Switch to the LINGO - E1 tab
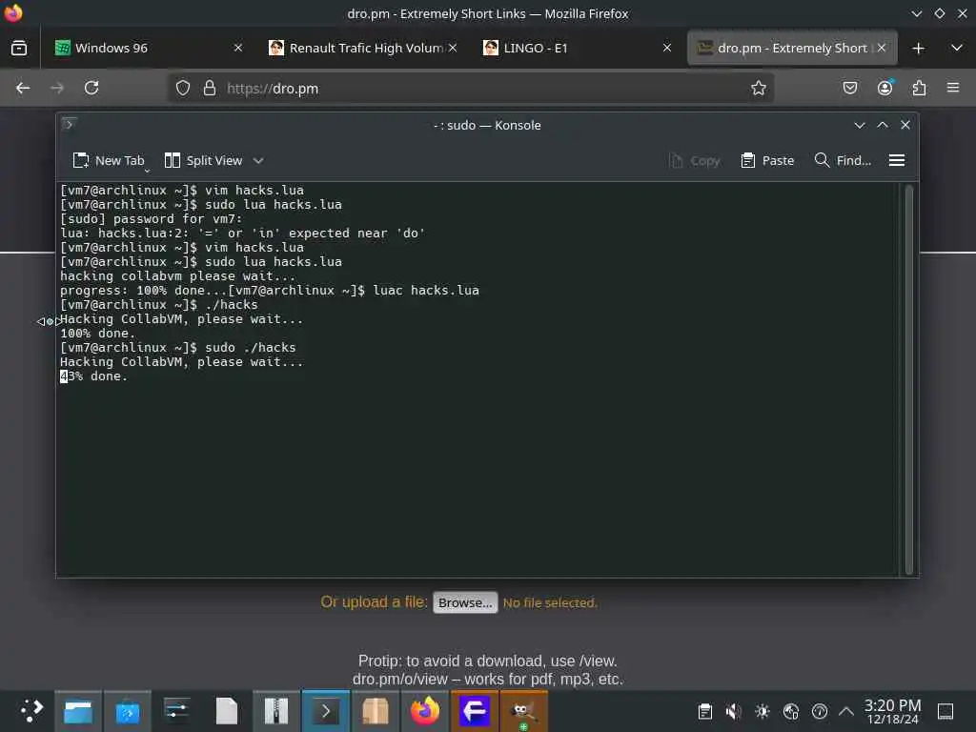 [577, 48]
